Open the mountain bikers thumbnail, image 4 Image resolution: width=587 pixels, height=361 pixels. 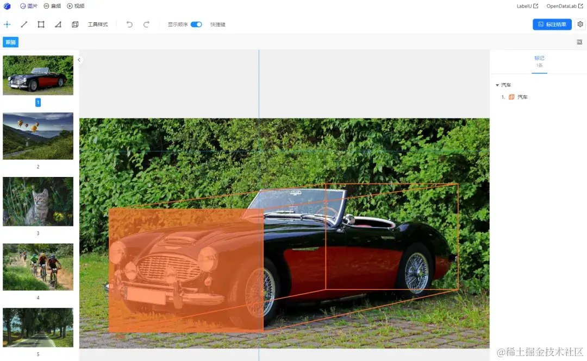[38, 267]
